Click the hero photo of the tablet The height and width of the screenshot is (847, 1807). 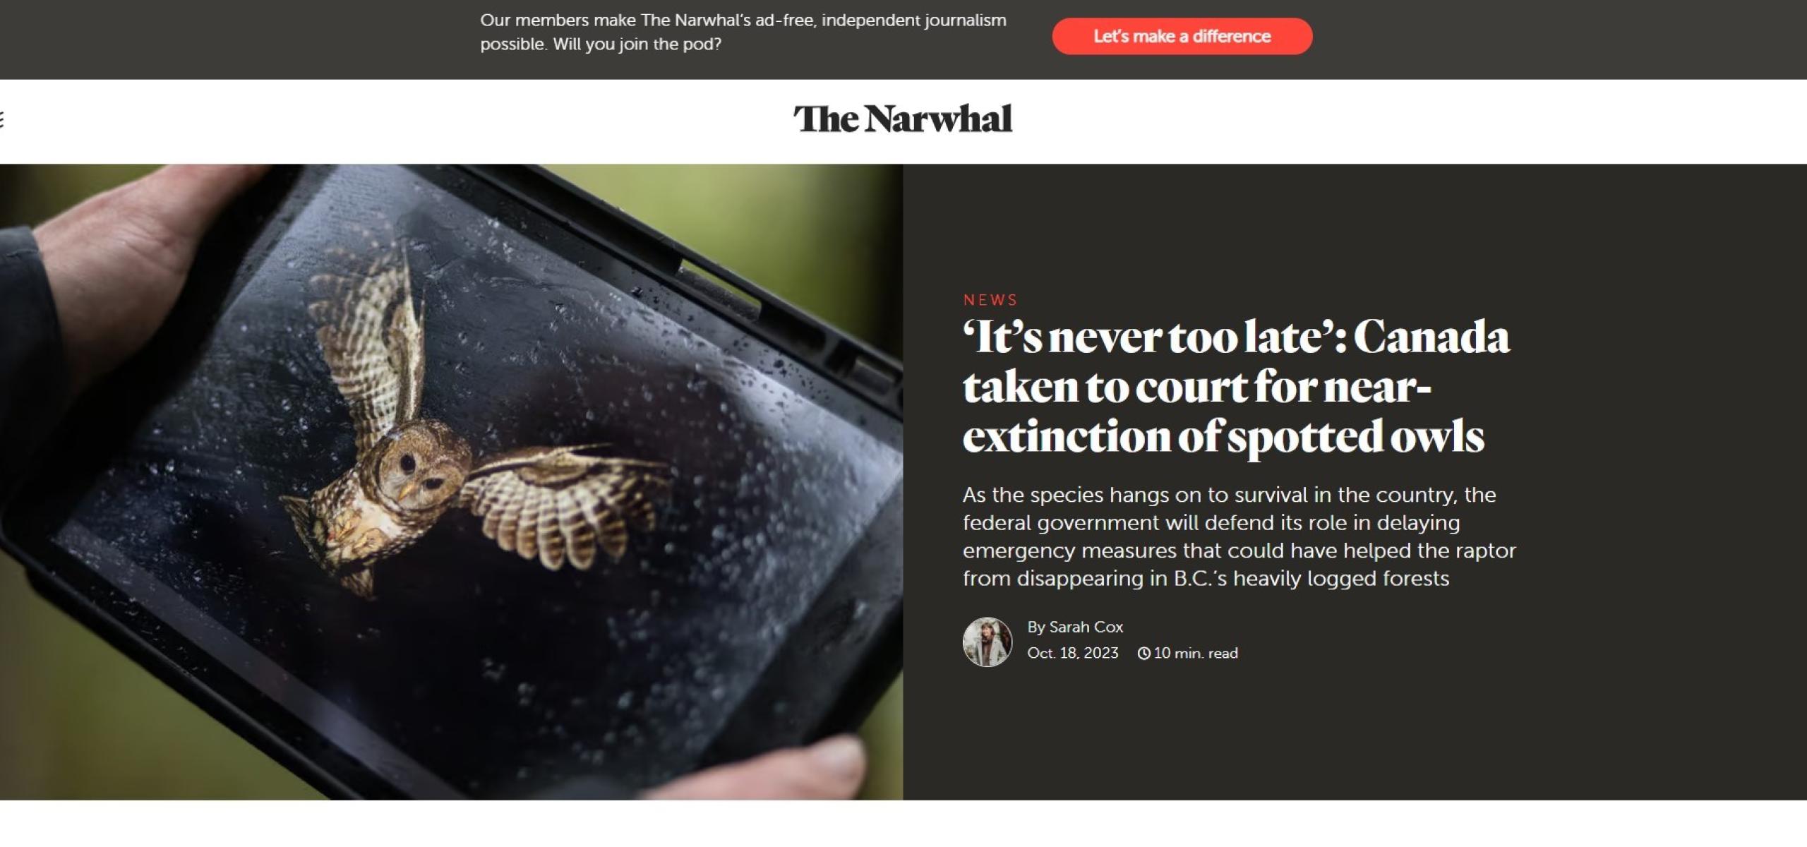click(x=451, y=481)
